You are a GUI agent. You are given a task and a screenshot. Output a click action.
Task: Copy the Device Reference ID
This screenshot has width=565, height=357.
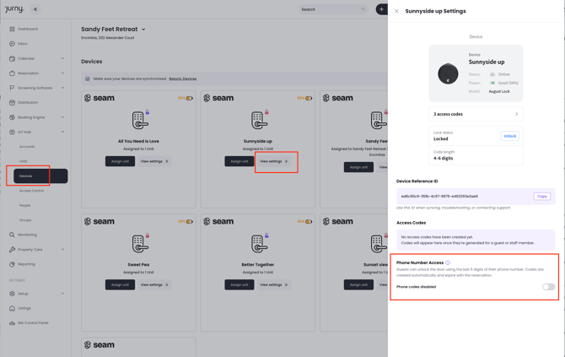pyautogui.click(x=541, y=196)
